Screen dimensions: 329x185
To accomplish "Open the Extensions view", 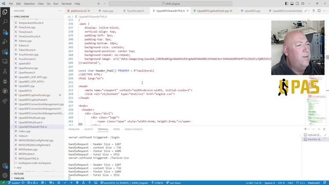I will coord(5,51).
